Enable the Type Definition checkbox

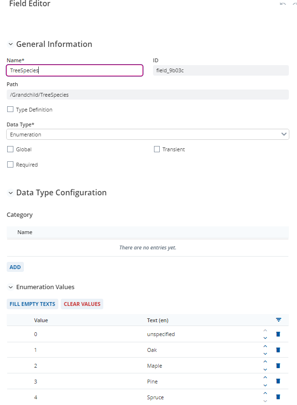click(11, 109)
